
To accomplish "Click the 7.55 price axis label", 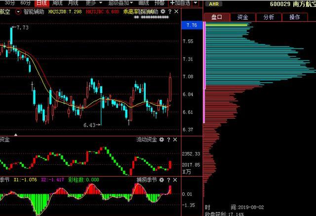I will point(188,41).
